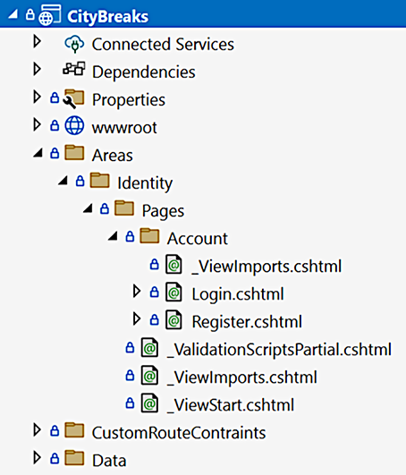This screenshot has width=406, height=475.
Task: Click the CityBreaks web project icon
Action: [x=50, y=15]
